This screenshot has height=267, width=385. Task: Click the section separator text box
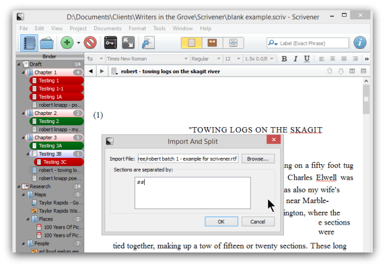tap(192, 193)
